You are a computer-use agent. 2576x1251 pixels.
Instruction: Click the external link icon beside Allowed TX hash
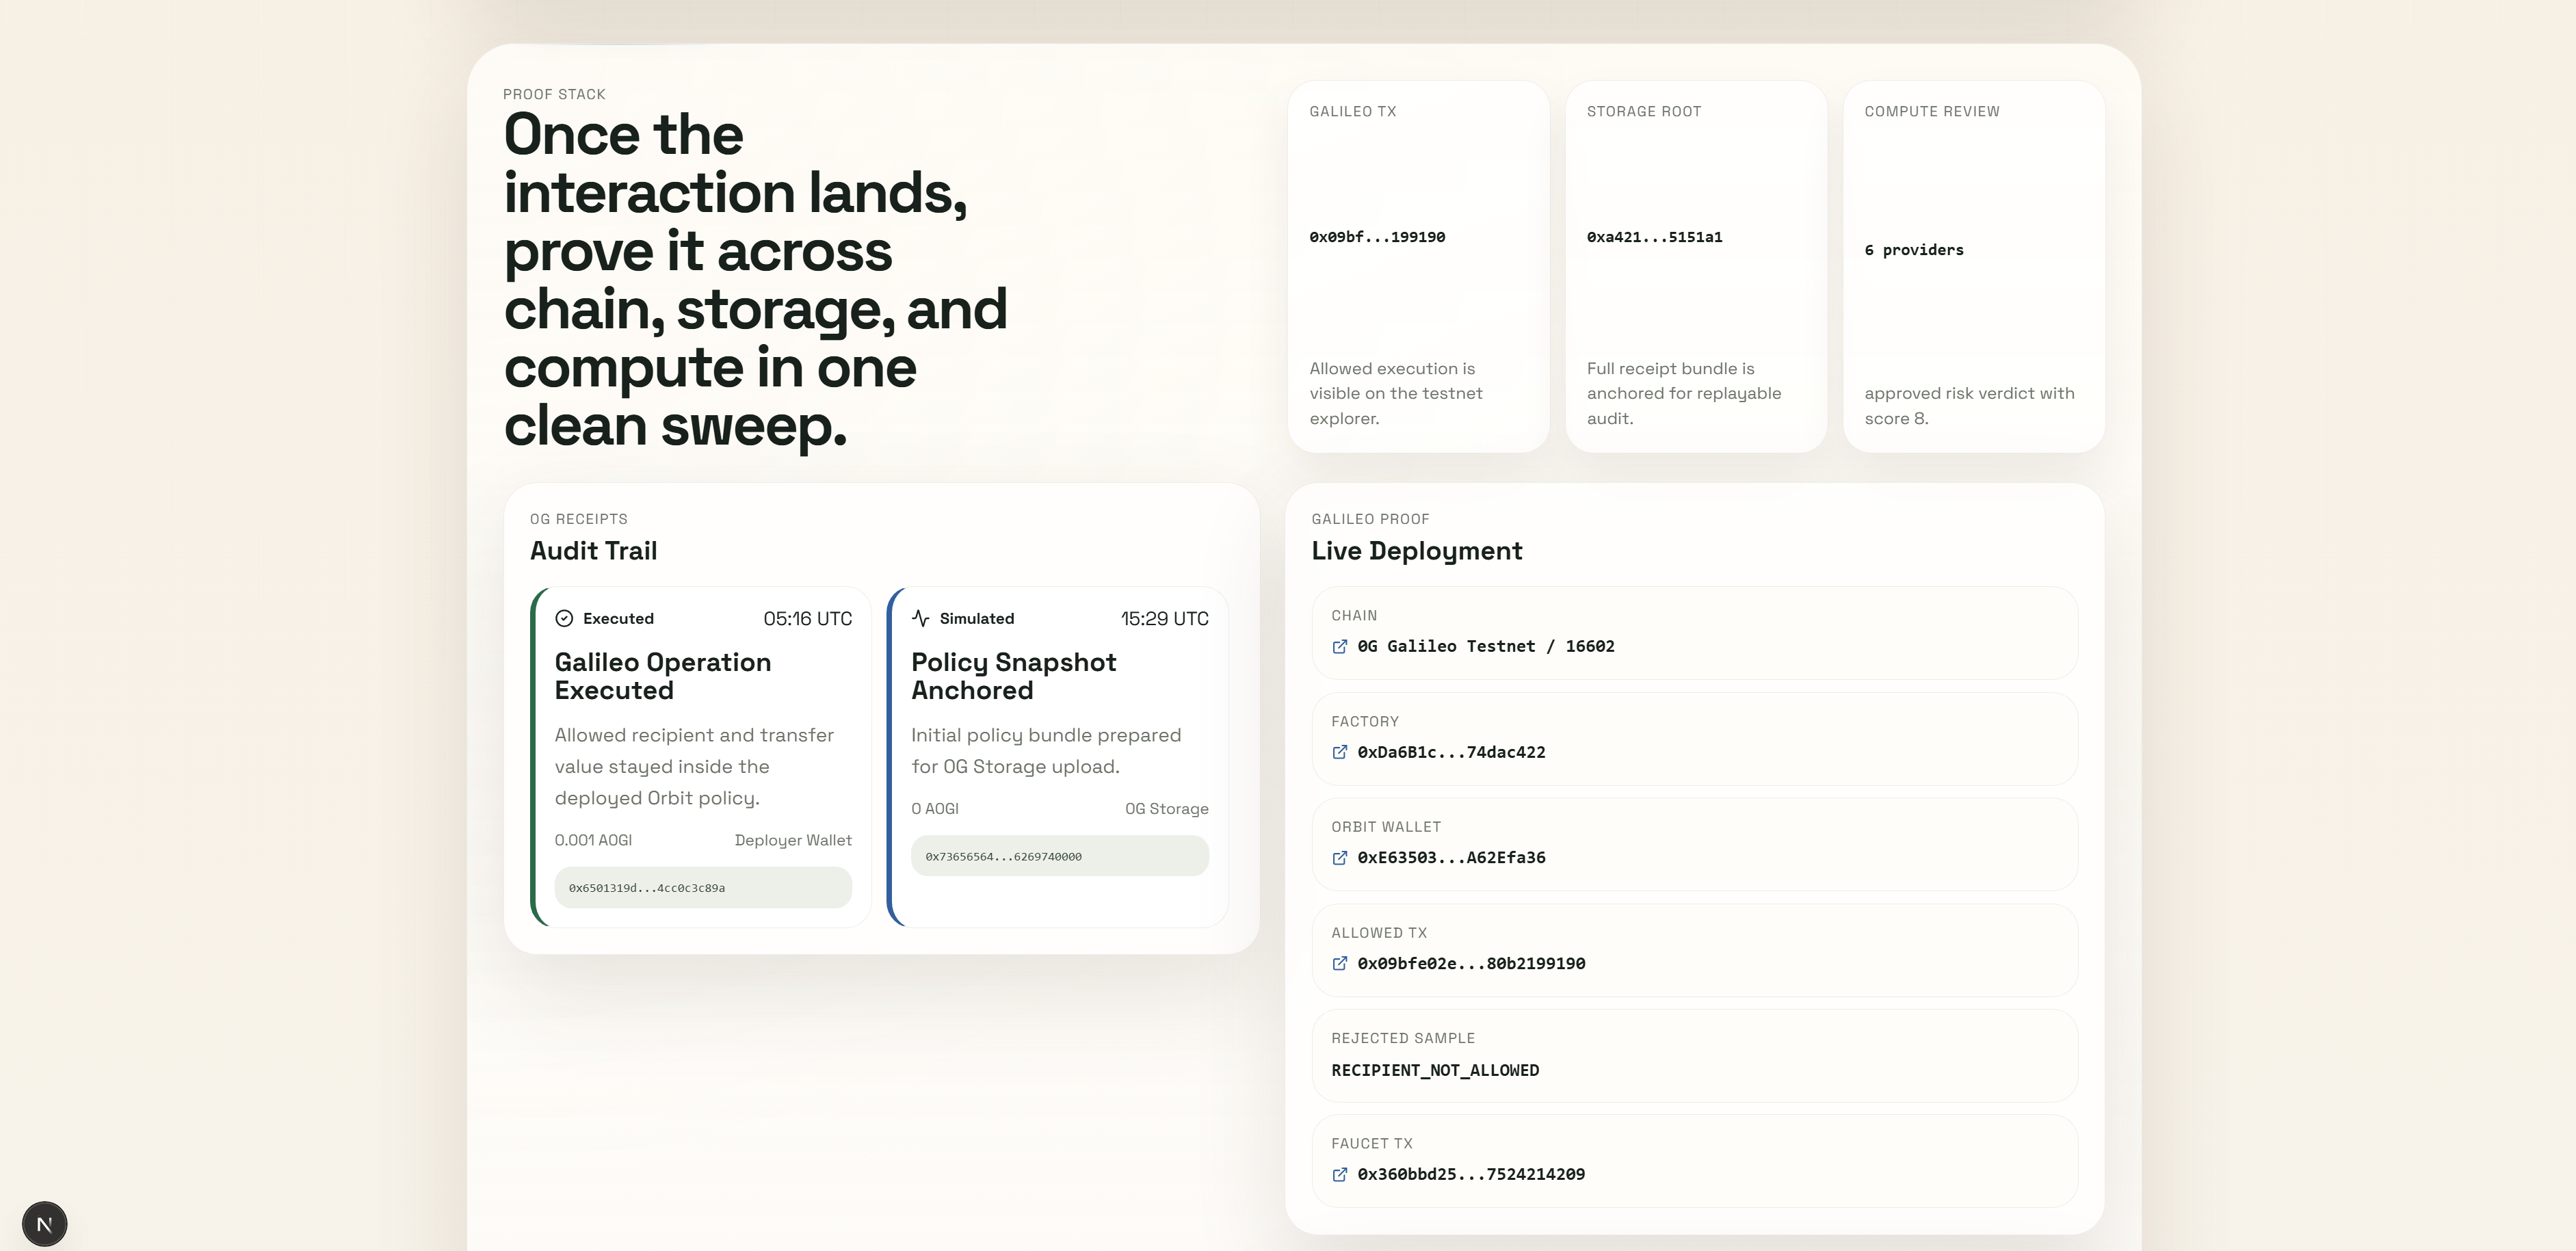[x=1340, y=964]
